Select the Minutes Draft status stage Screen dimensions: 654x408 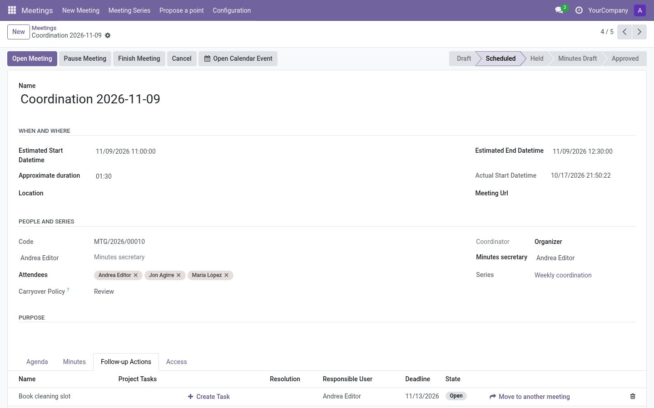(x=577, y=58)
